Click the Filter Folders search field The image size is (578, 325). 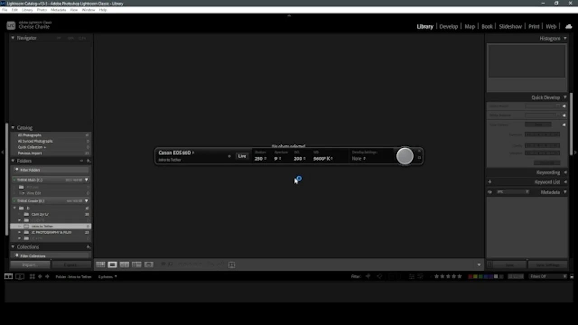[x=51, y=170]
